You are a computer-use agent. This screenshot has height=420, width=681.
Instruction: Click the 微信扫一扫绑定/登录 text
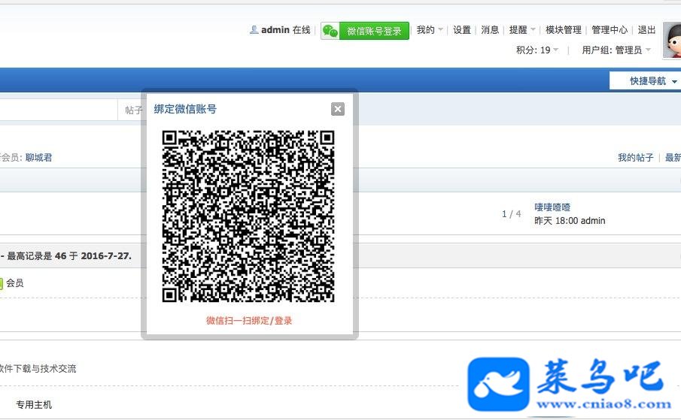[249, 320]
